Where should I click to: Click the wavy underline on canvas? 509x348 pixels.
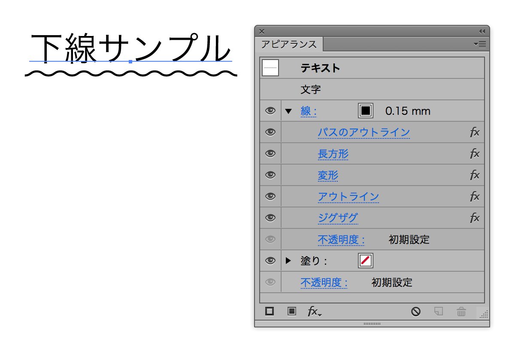[131, 74]
